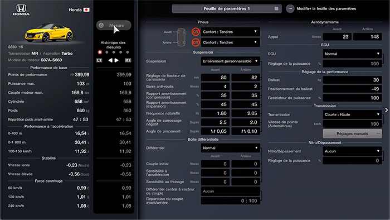Click the right-edge chevron to next page

click(x=386, y=110)
